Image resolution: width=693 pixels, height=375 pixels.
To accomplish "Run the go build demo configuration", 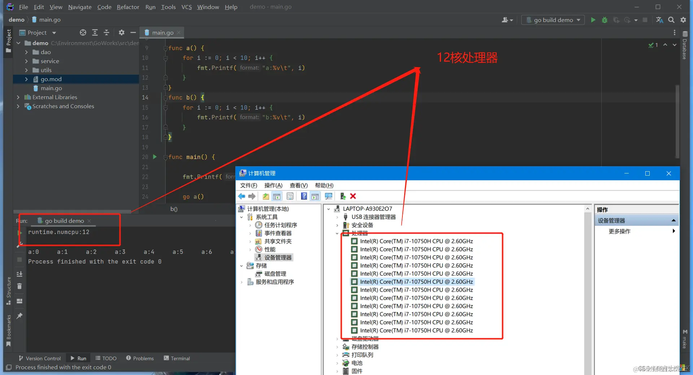I will 593,20.
